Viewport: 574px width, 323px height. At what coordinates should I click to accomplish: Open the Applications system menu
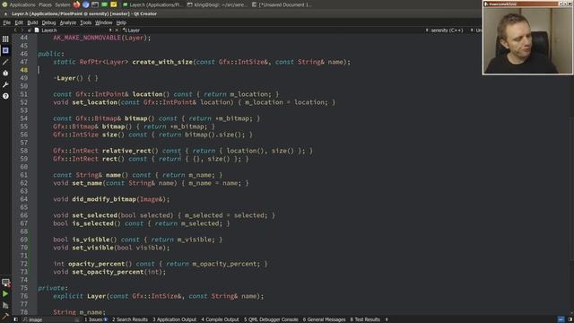tap(19, 4)
